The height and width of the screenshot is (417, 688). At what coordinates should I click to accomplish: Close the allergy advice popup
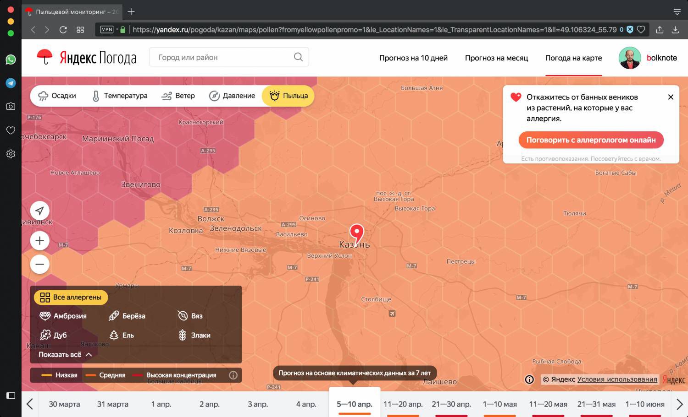(x=671, y=97)
